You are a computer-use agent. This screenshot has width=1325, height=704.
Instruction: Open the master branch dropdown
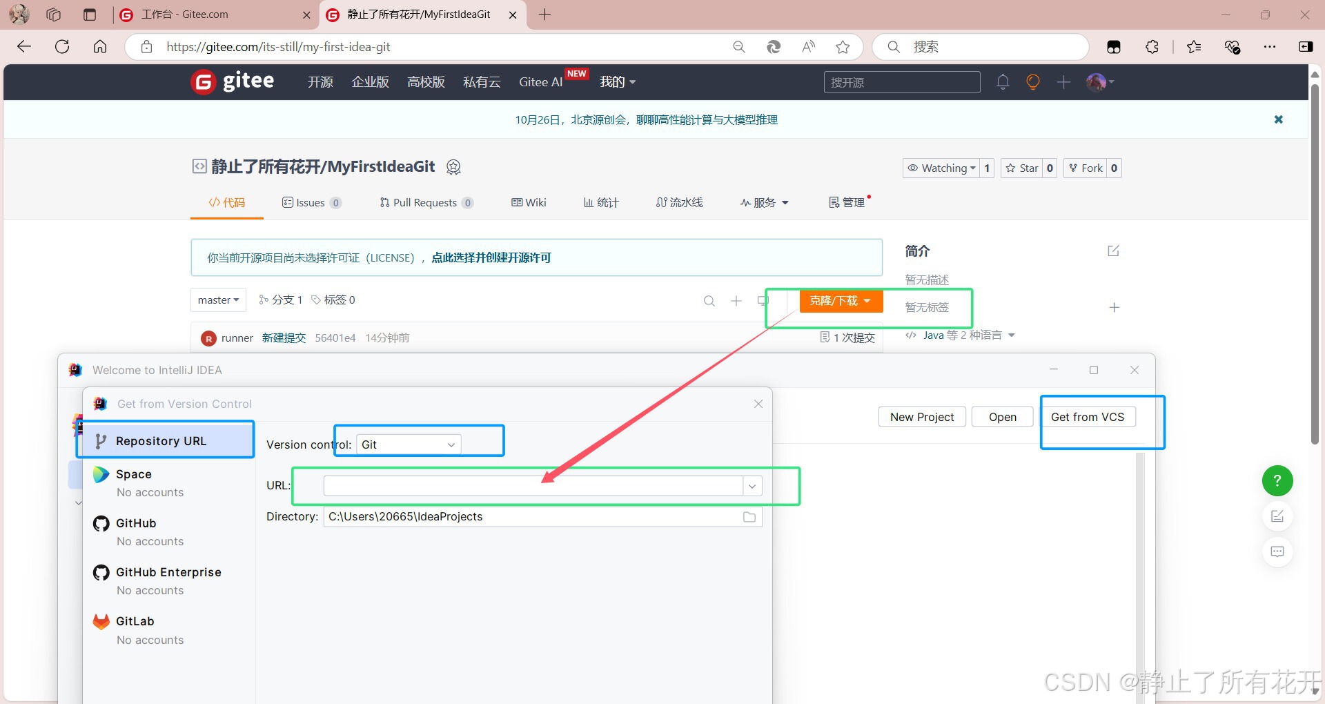tap(218, 300)
